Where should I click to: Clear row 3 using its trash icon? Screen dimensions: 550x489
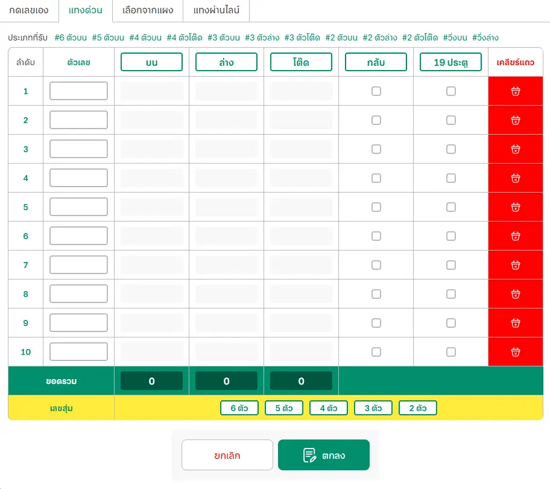coord(516,149)
